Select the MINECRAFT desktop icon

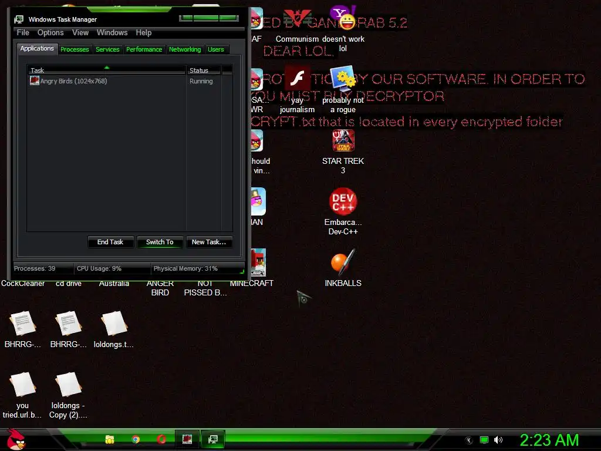pos(258,268)
